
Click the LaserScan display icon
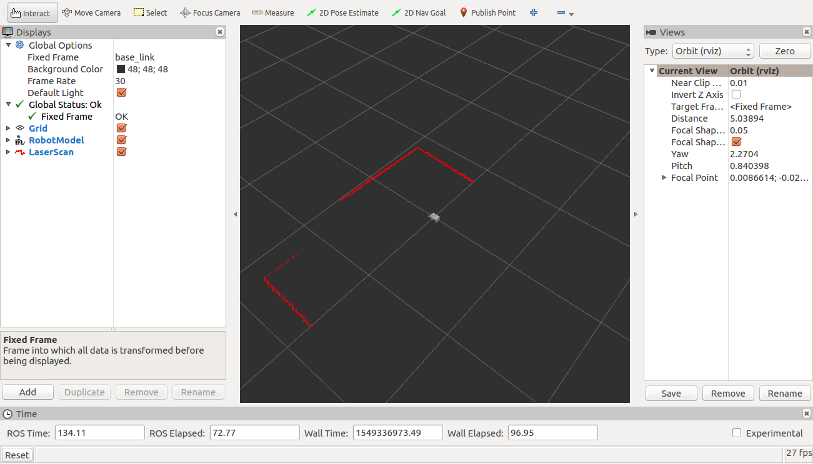pyautogui.click(x=19, y=152)
